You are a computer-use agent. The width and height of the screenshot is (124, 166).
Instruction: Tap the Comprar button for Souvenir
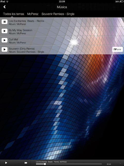tap(118, 49)
